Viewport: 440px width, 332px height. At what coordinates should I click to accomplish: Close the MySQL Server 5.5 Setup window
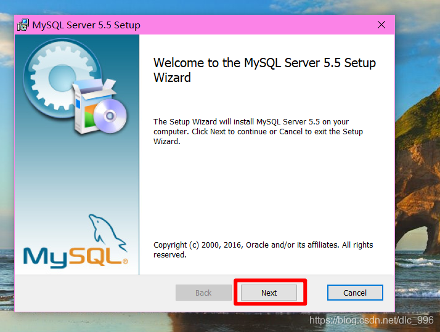pyautogui.click(x=381, y=25)
